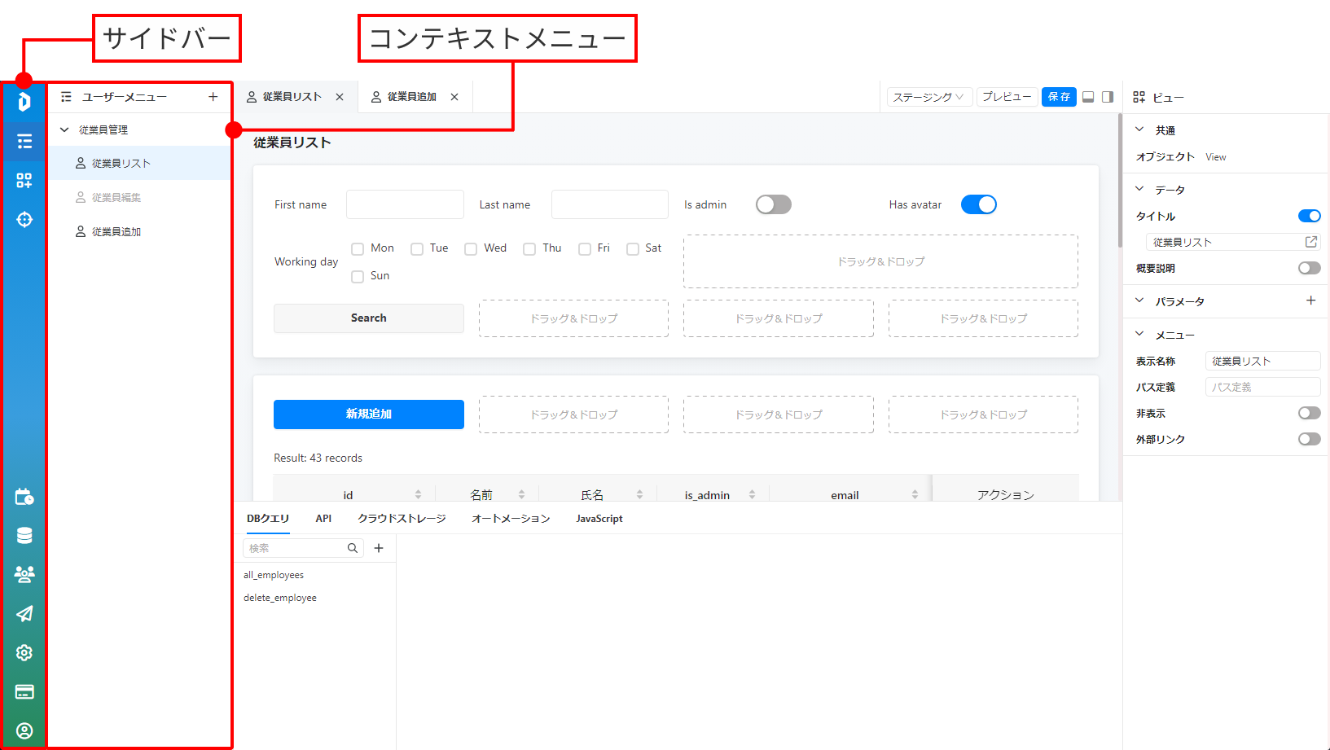Image resolution: width=1330 pixels, height=750 pixels.
Task: Check the Wed working day checkbox
Action: (x=471, y=249)
